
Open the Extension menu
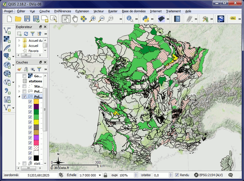click(82, 11)
